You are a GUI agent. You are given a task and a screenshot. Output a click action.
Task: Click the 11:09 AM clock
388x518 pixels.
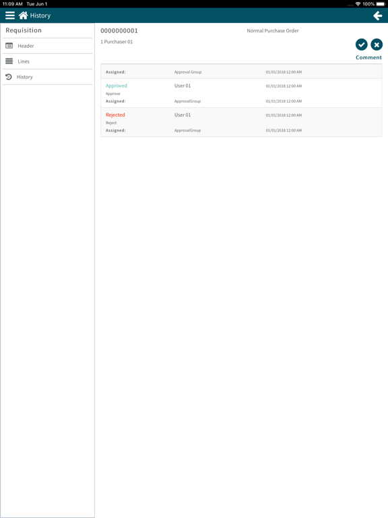tap(12, 4)
